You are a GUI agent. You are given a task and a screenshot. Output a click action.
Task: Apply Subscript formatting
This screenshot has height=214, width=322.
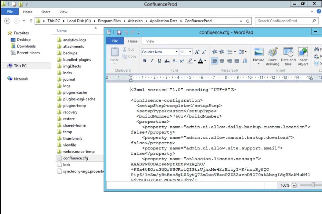[174, 61]
